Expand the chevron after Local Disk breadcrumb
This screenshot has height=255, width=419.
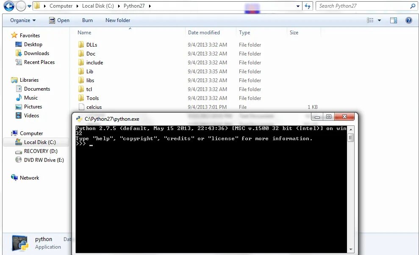tap(119, 6)
